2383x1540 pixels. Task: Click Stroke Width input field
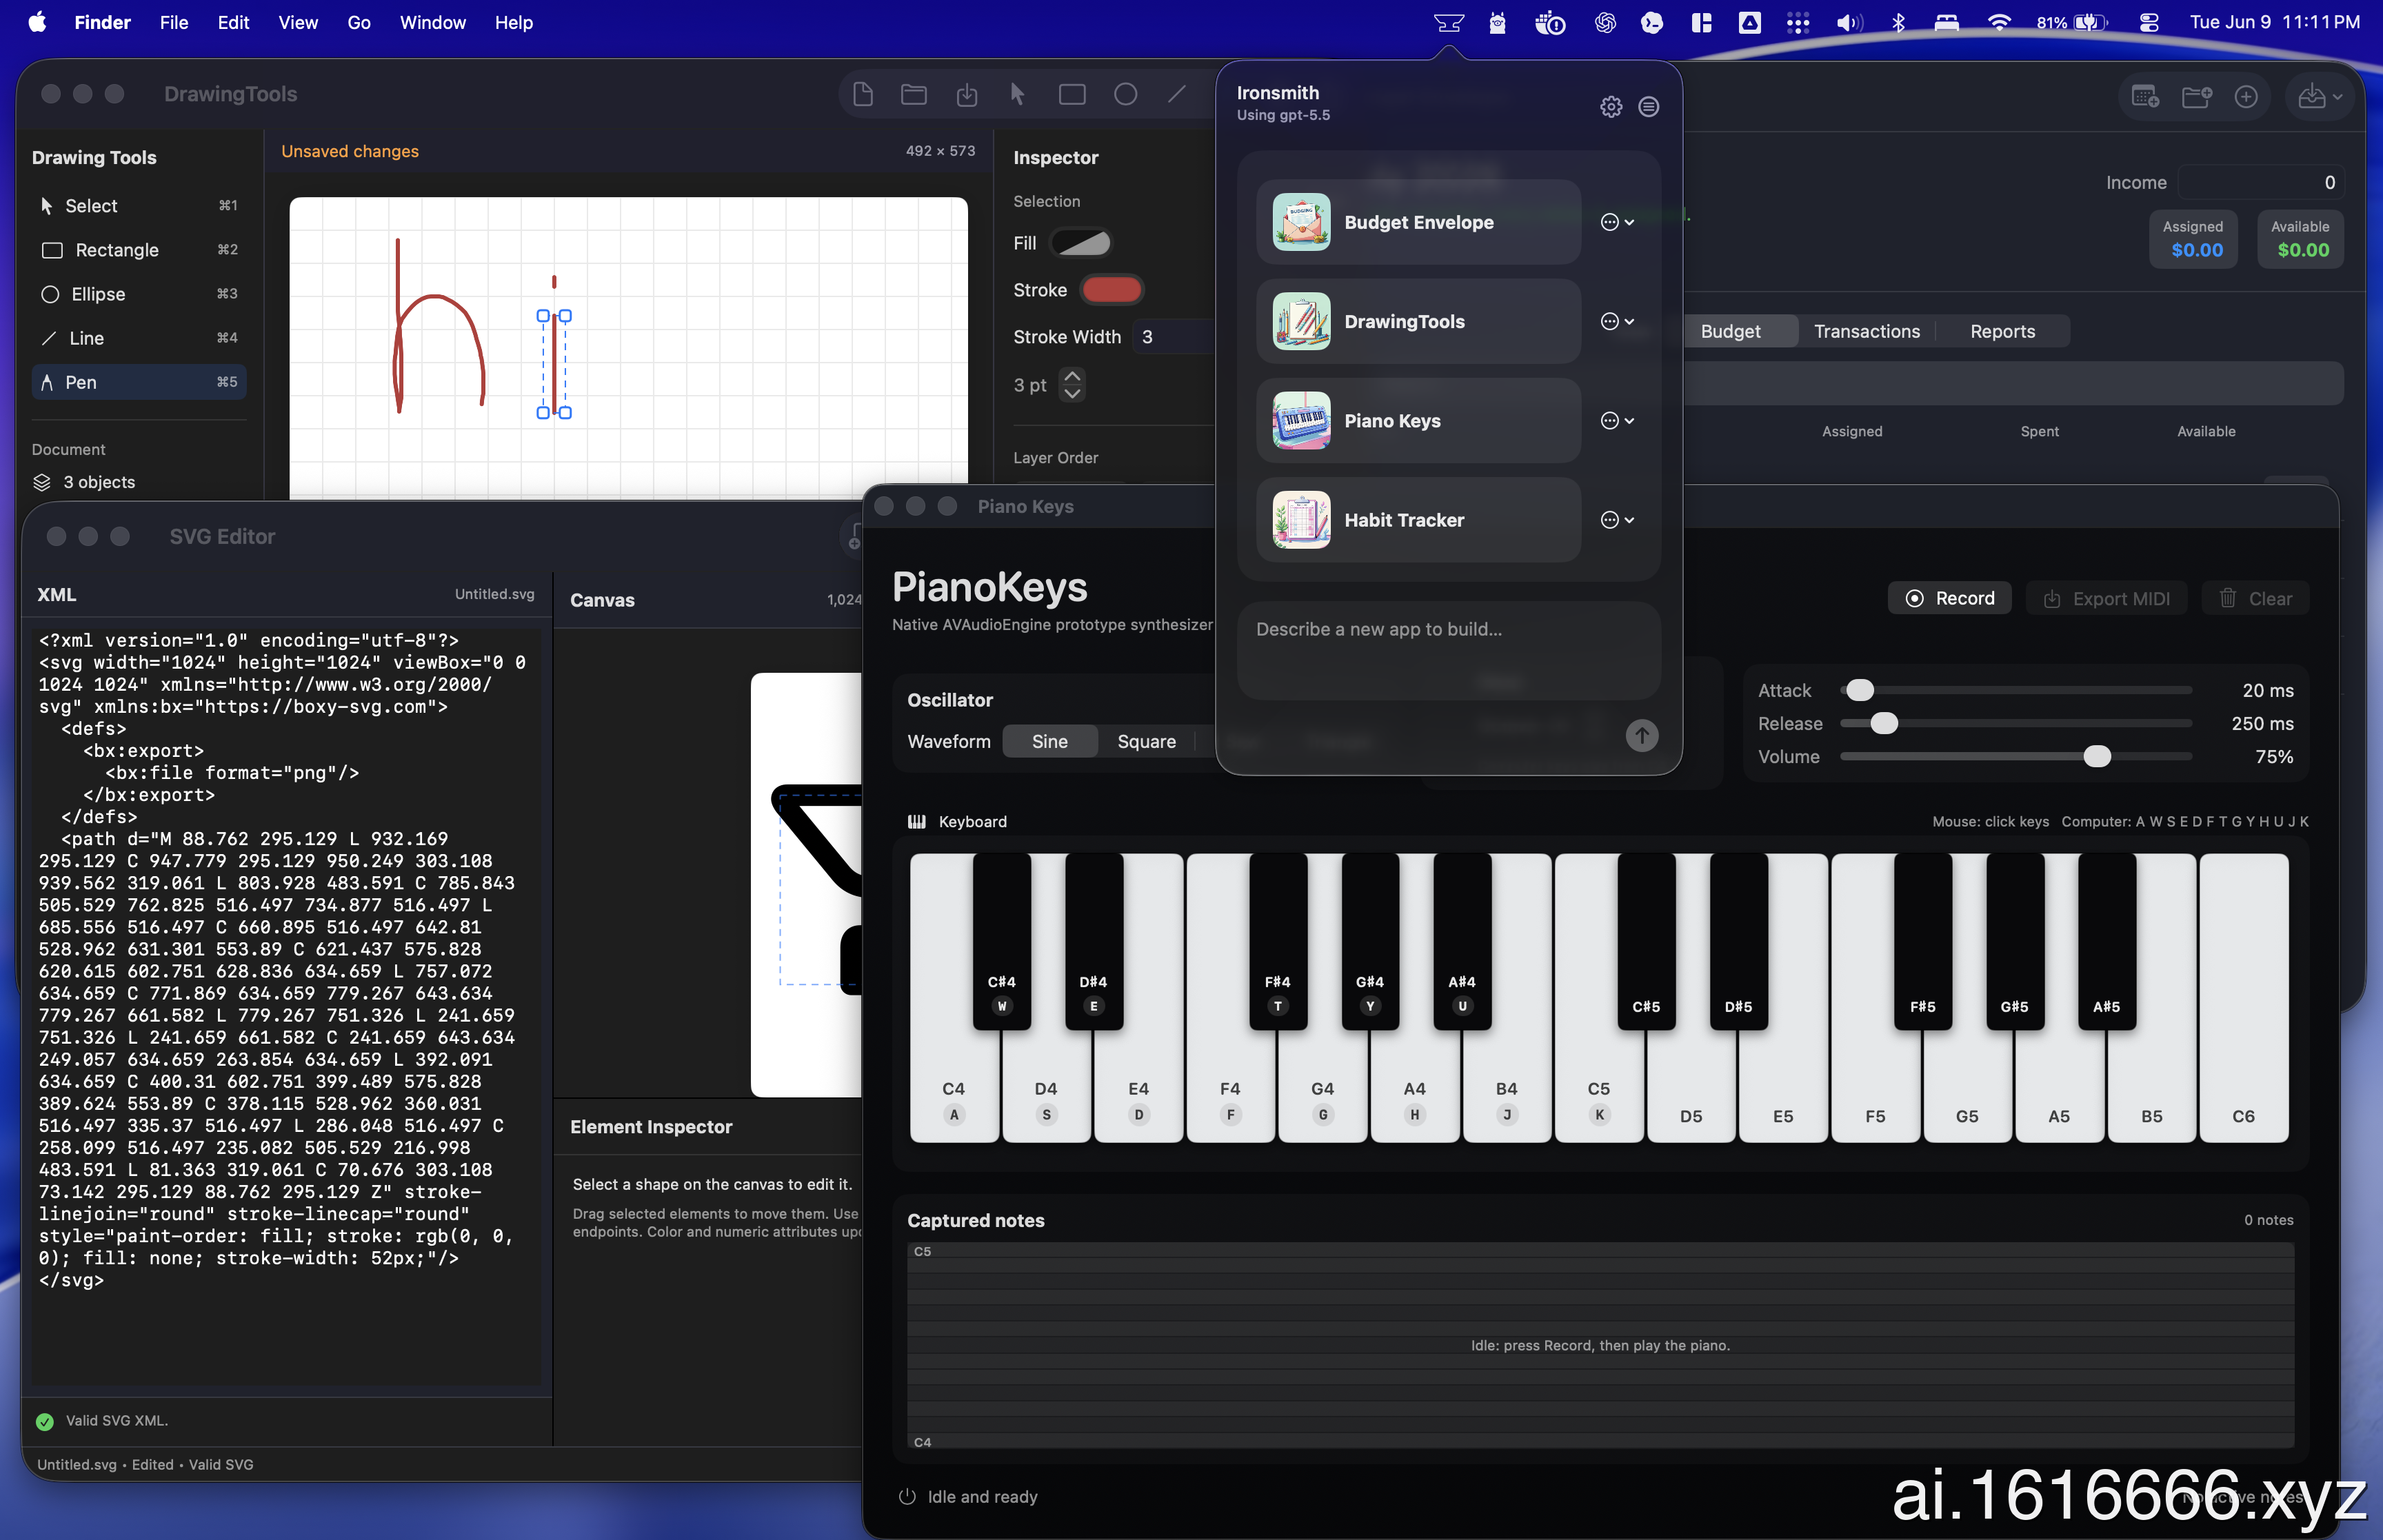pos(1172,337)
